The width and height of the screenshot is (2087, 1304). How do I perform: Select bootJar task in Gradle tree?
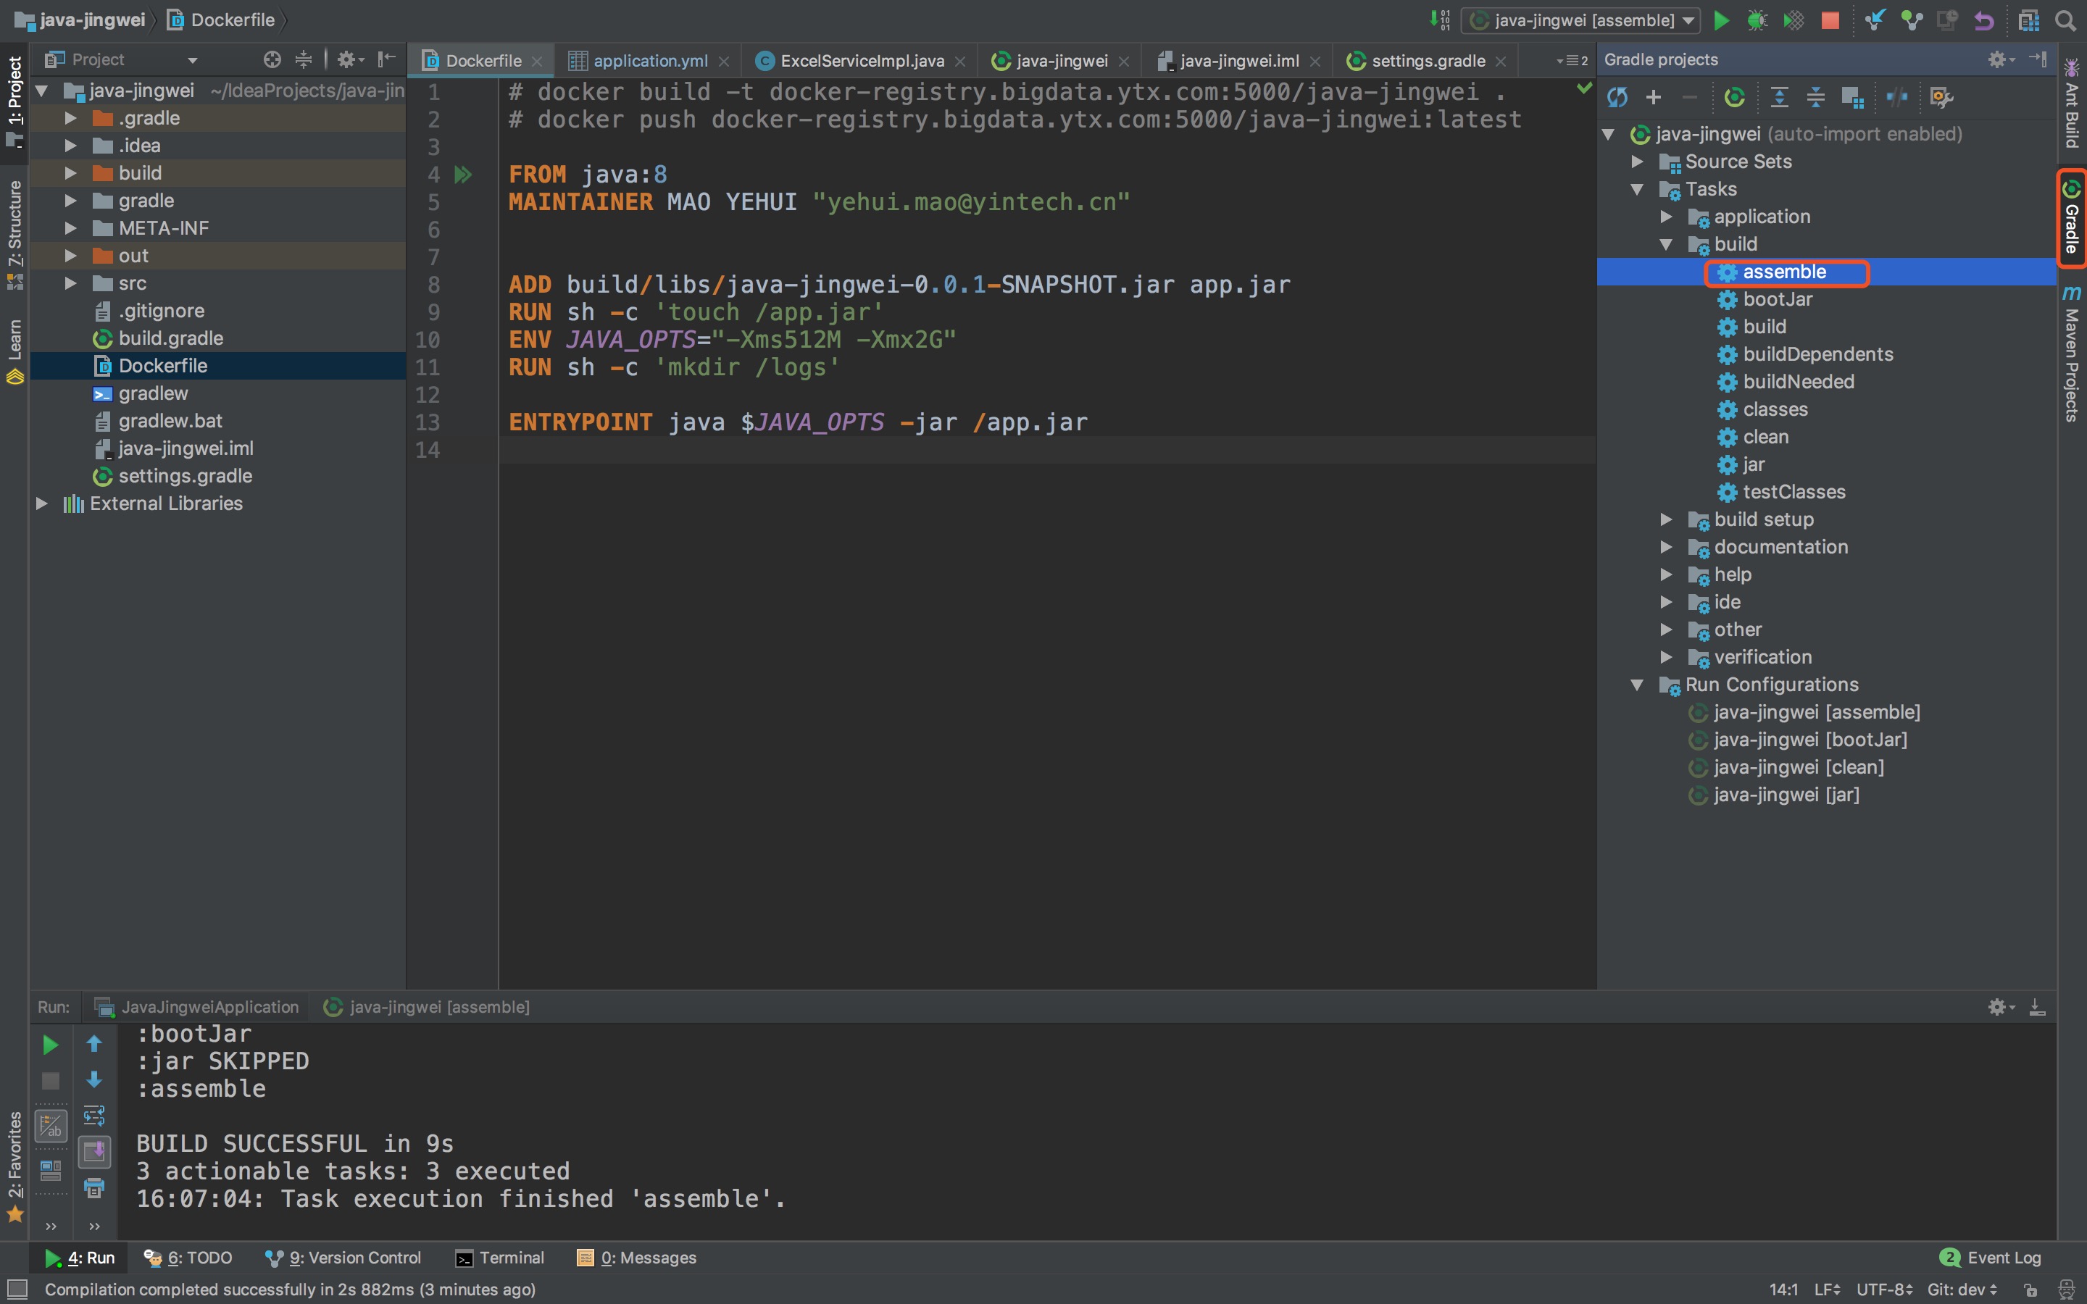(1777, 299)
